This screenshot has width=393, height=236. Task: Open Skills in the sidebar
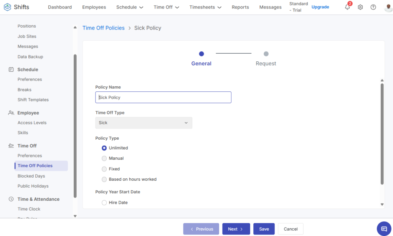click(x=23, y=133)
